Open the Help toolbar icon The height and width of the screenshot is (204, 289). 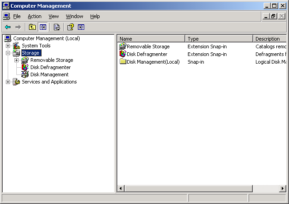[70, 27]
